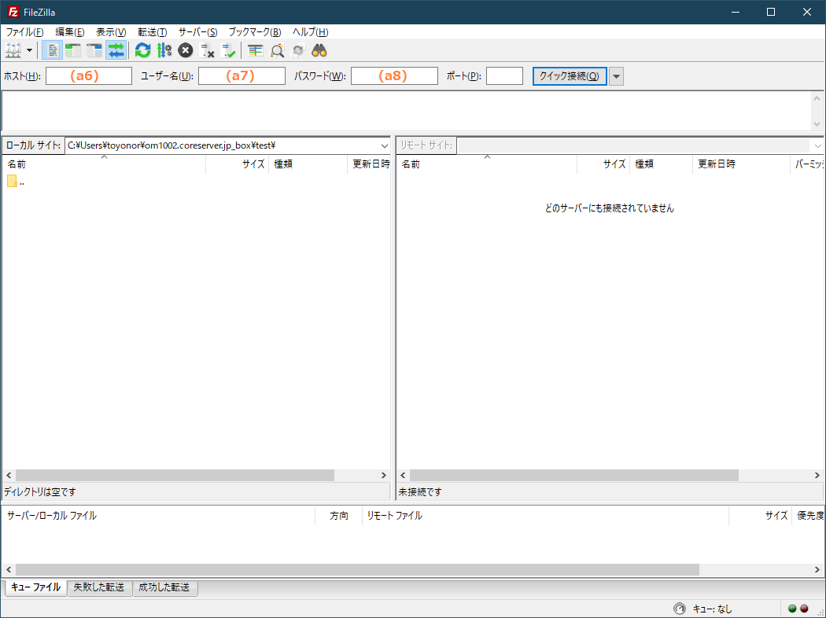
Task: Switch to the 成功した転送 tab
Action: tap(164, 587)
